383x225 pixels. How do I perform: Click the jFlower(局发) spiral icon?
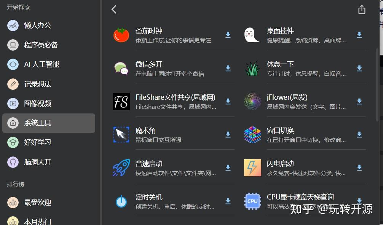tap(252, 101)
